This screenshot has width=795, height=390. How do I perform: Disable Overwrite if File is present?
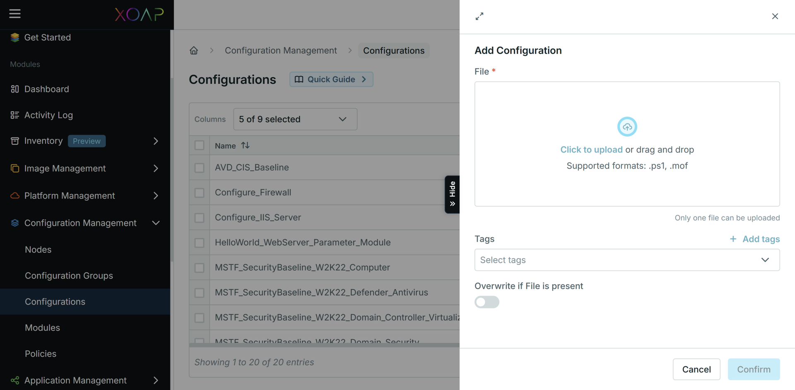pyautogui.click(x=487, y=302)
